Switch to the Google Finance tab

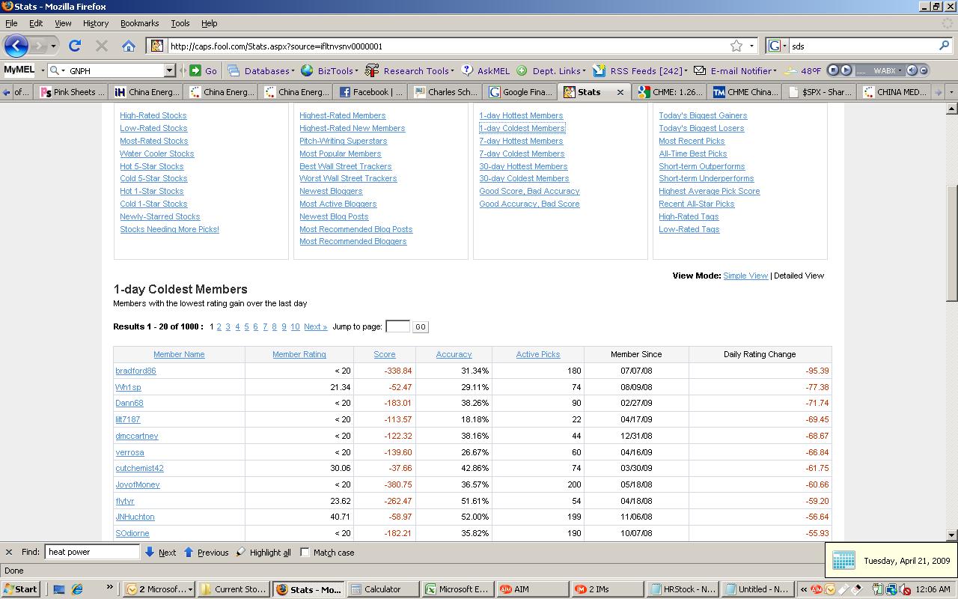[x=520, y=92]
